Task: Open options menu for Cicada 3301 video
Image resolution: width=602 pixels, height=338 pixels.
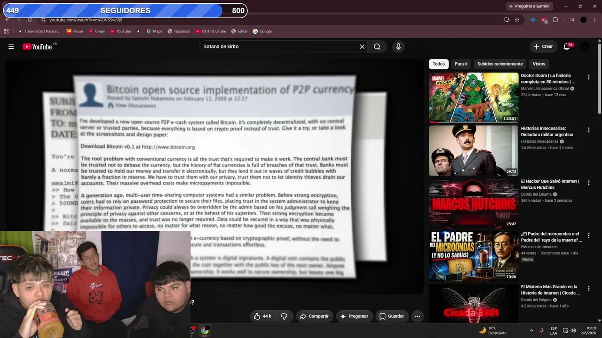Action: tap(589, 288)
